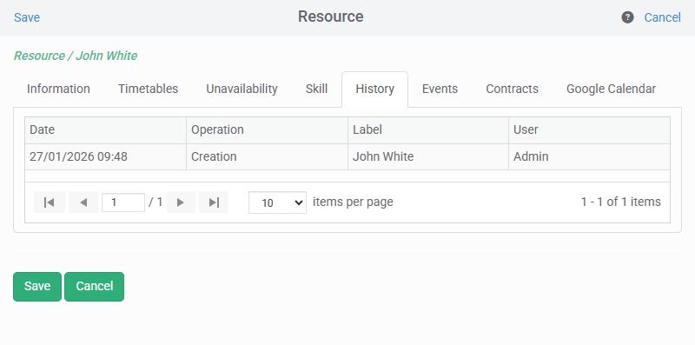Open the help question mark icon

click(627, 17)
